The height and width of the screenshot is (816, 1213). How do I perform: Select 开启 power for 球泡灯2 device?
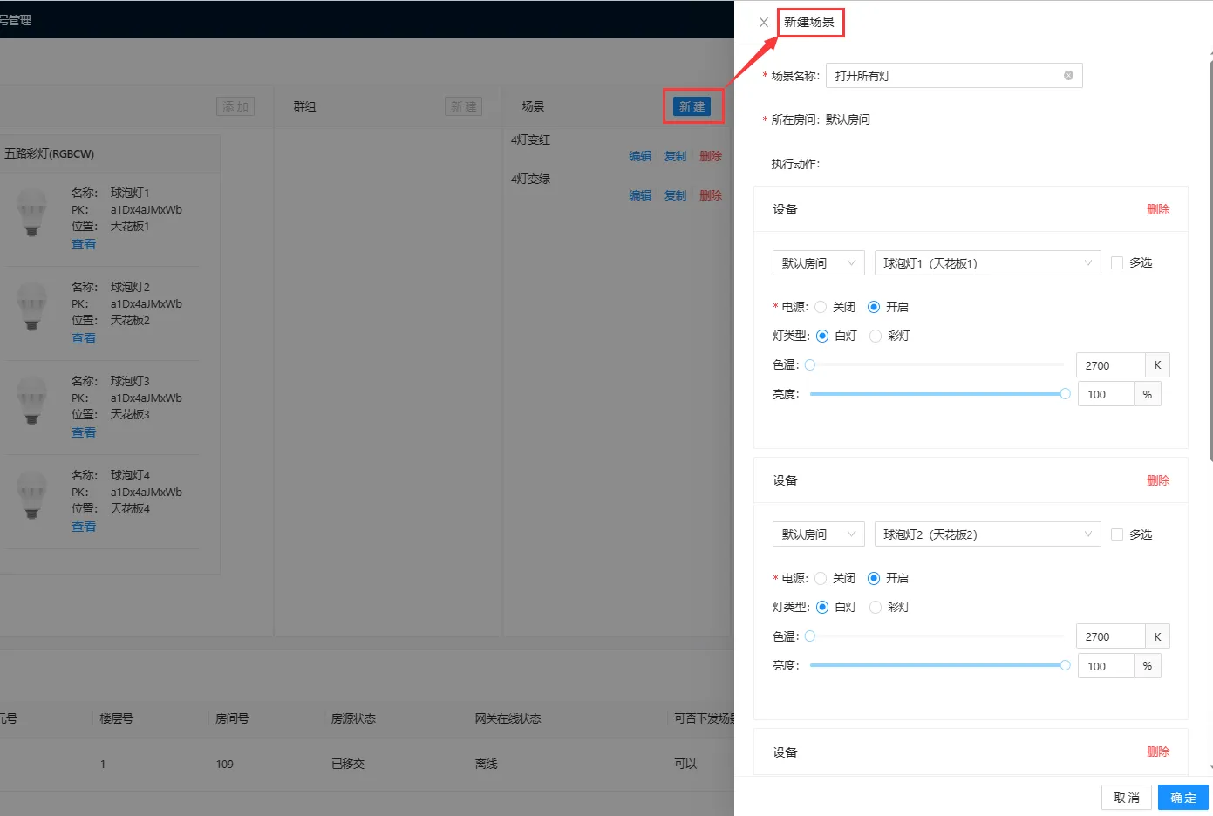pyautogui.click(x=874, y=578)
